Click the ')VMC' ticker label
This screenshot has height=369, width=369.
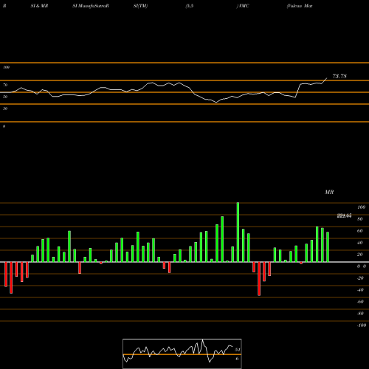(x=243, y=6)
